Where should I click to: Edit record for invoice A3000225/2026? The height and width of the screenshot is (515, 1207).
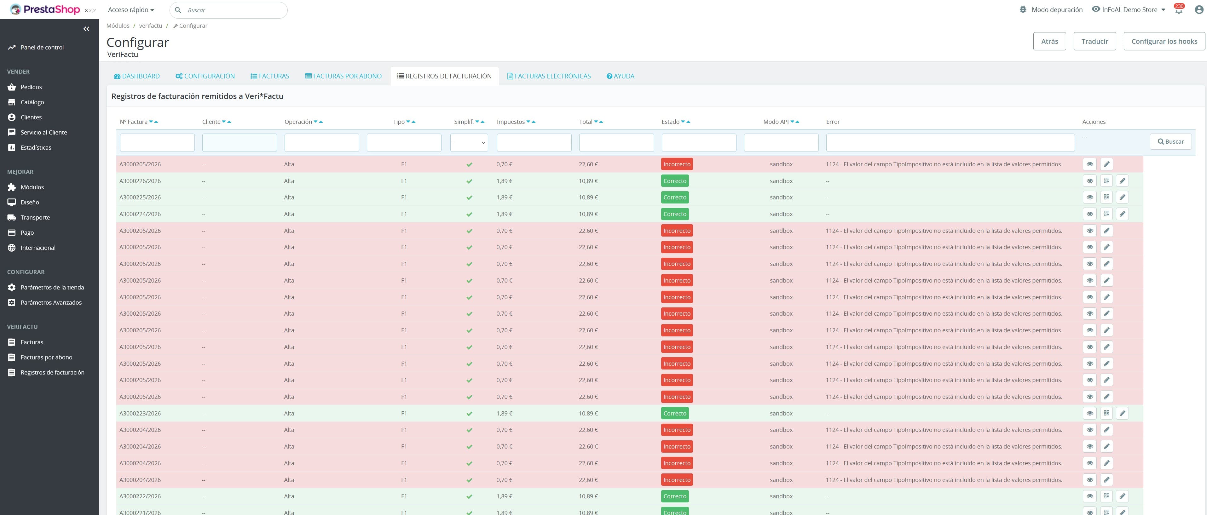click(x=1122, y=197)
